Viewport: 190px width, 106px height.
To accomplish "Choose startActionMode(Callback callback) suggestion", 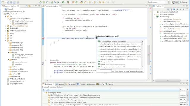I will point(119,47).
